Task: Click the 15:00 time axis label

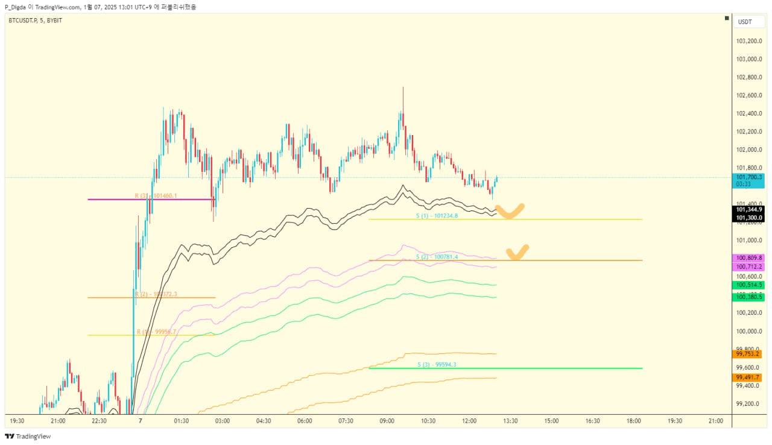Action: pyautogui.click(x=551, y=421)
